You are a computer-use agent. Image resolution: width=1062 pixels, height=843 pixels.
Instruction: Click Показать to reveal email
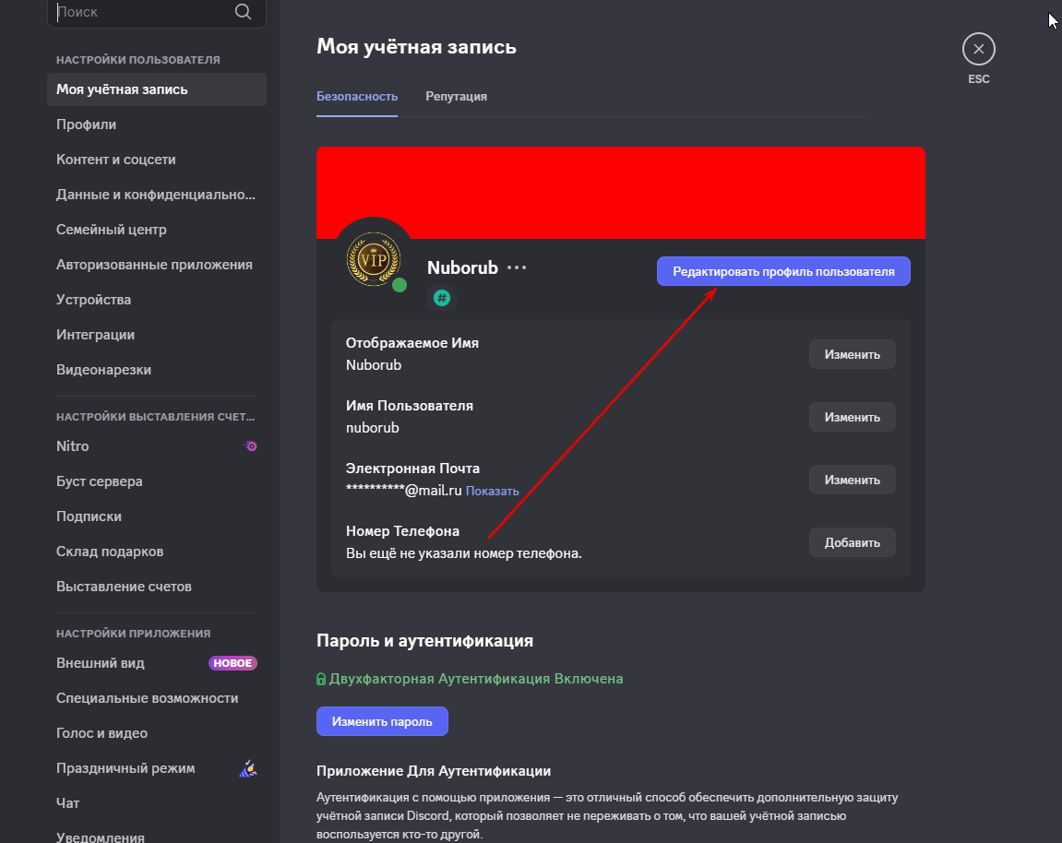(493, 491)
